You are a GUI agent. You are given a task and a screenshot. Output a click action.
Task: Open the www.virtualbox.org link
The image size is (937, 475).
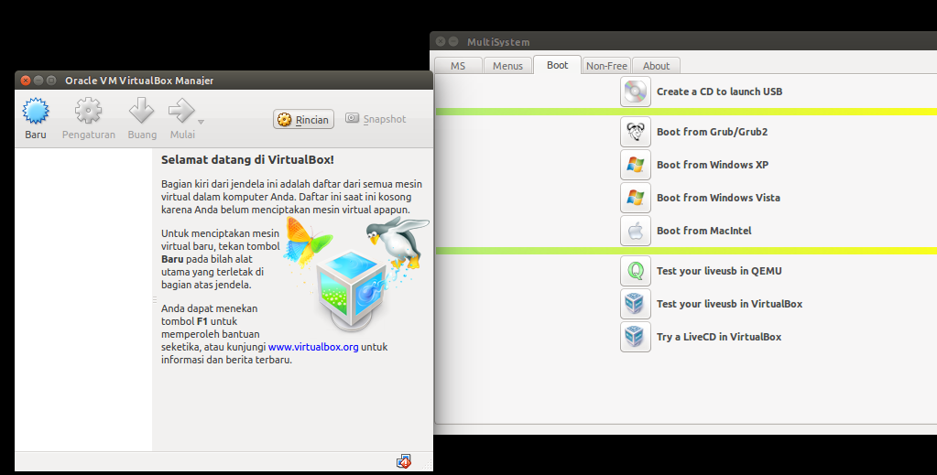(x=313, y=347)
